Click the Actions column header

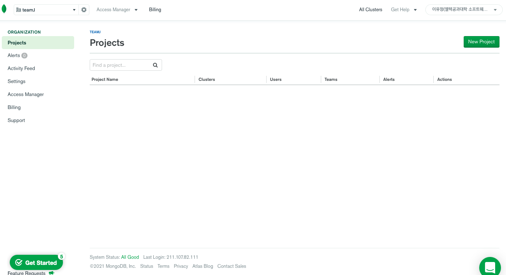445,79
